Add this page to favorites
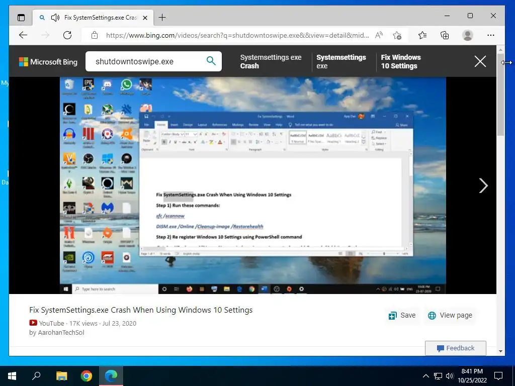 point(397,35)
